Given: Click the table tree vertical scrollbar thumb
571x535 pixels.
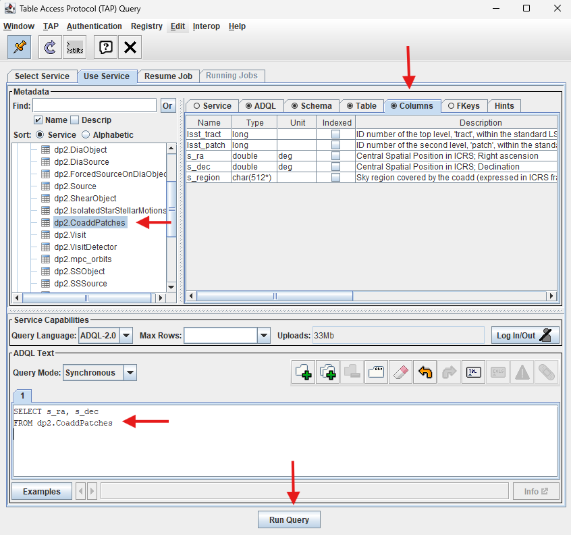Looking at the screenshot, I should coord(171,209).
